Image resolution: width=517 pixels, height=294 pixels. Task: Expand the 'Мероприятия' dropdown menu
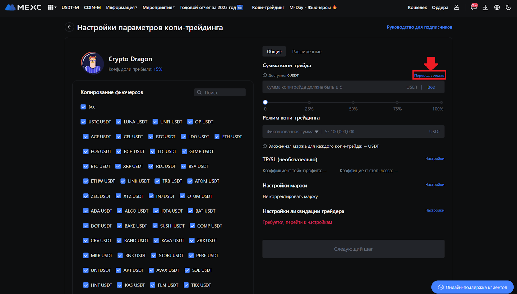pyautogui.click(x=159, y=7)
